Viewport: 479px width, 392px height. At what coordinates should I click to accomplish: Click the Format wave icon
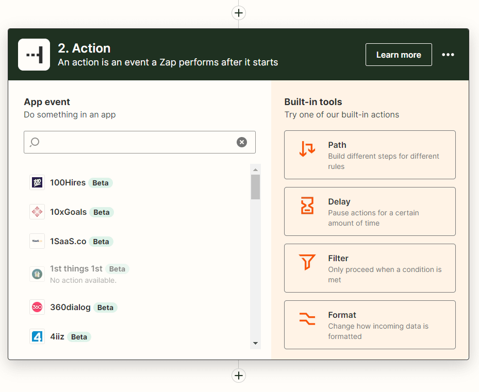[307, 319]
